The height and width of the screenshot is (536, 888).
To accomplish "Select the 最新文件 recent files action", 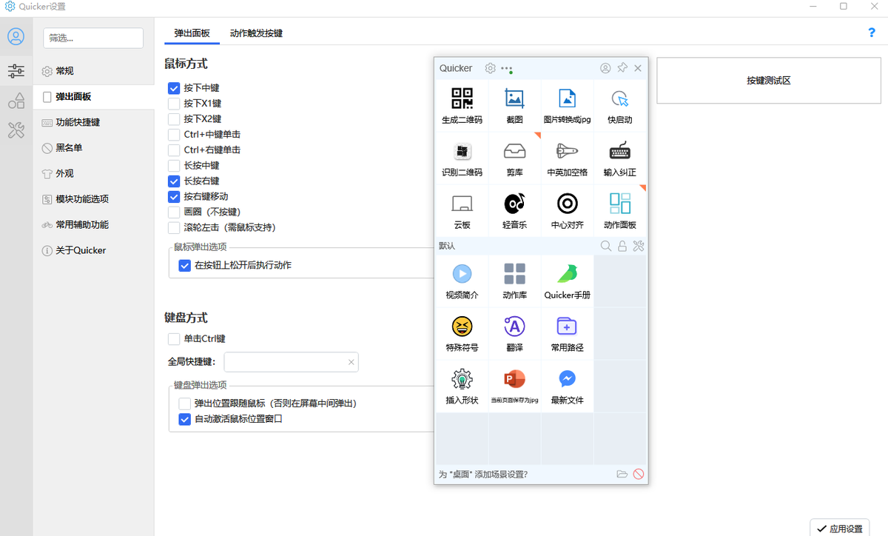I will (567, 385).
